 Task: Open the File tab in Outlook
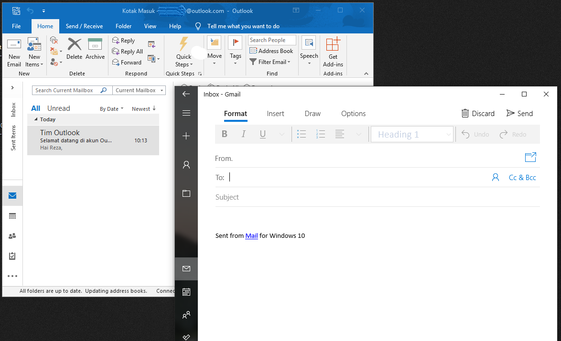pyautogui.click(x=16, y=26)
